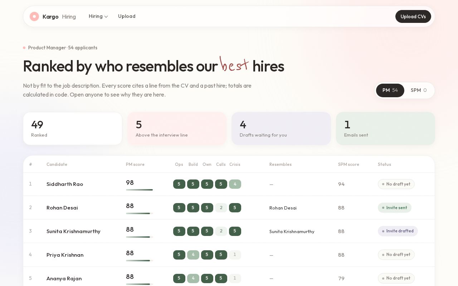Switch to the PM 54 tab
458x286 pixels.
pyautogui.click(x=390, y=90)
